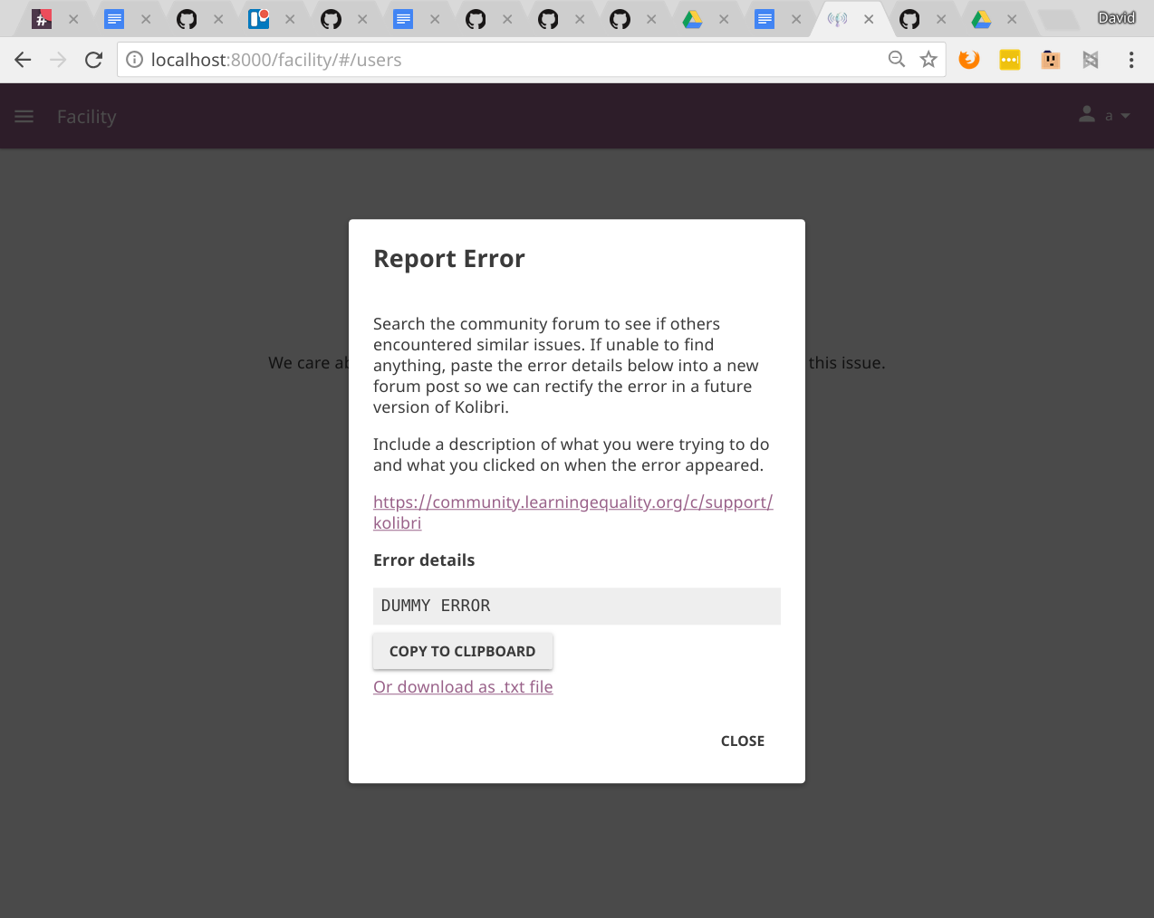
Task: Switch to the Trello tab with red dot
Action: [259, 19]
